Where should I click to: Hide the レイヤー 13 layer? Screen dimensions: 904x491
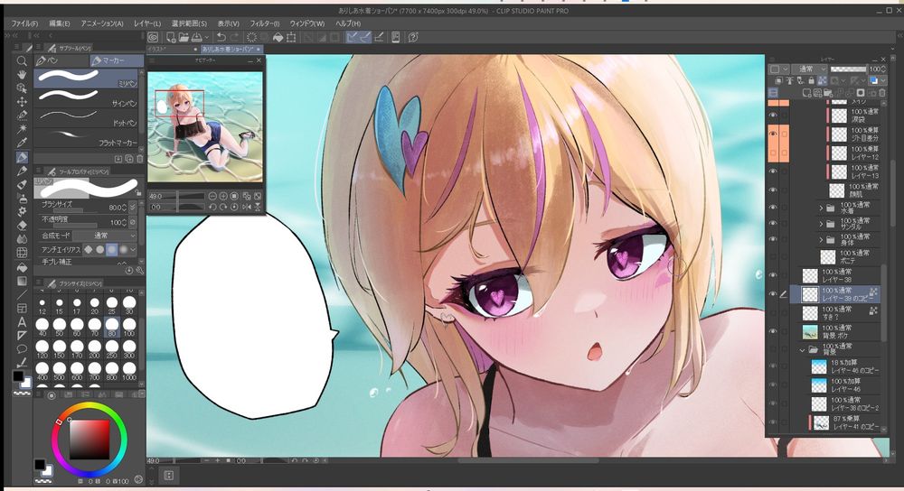pos(773,171)
